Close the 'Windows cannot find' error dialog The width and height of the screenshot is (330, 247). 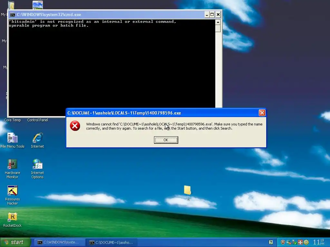(262, 113)
